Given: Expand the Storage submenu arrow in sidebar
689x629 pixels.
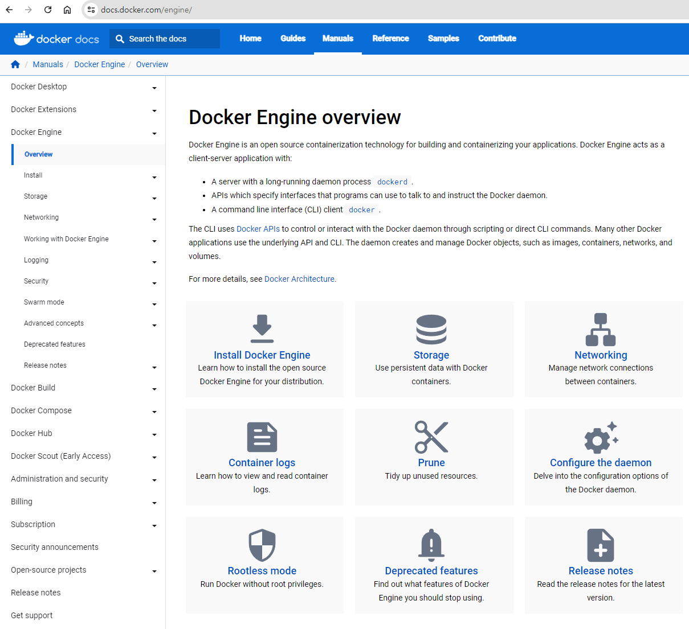Looking at the screenshot, I should click(154, 198).
